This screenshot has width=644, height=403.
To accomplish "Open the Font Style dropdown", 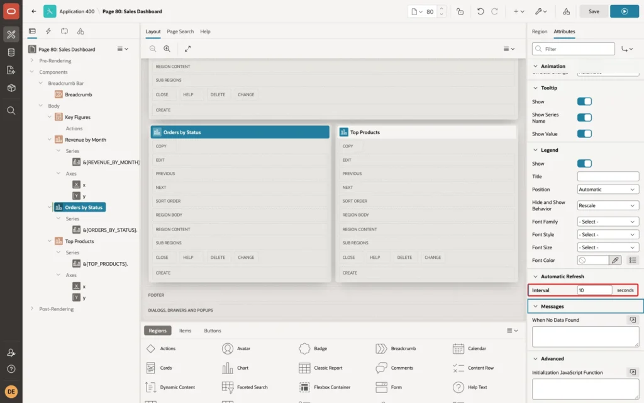I will point(608,234).
